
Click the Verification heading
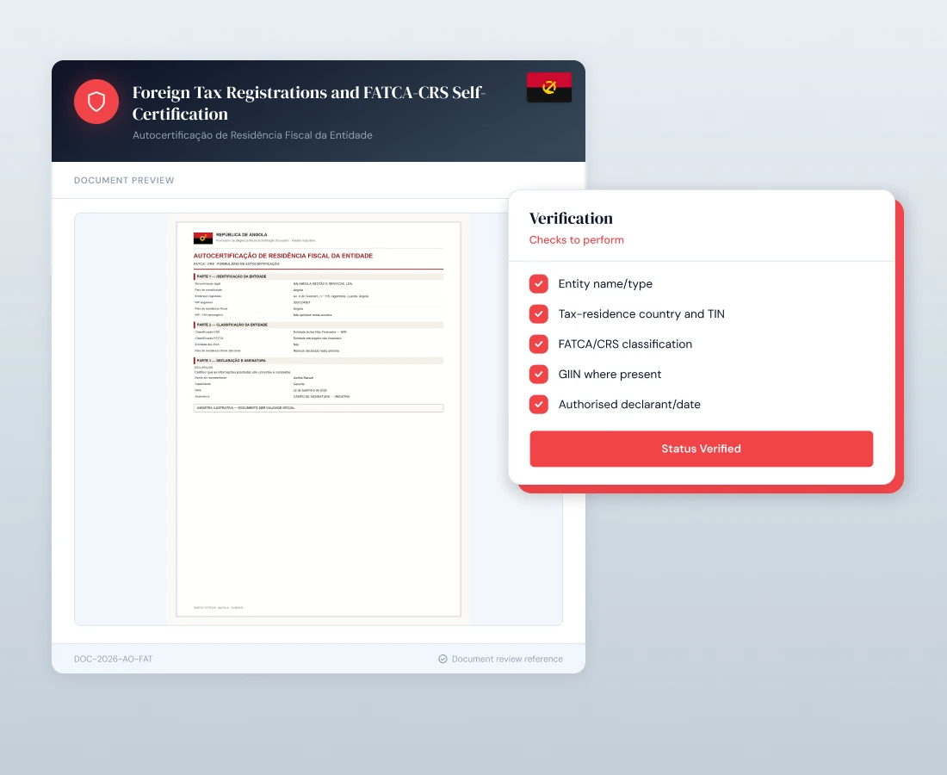pyautogui.click(x=571, y=218)
